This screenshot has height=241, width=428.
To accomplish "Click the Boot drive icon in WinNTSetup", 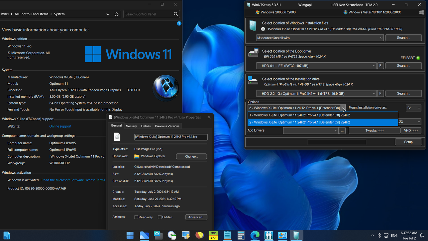I will click(x=253, y=53).
